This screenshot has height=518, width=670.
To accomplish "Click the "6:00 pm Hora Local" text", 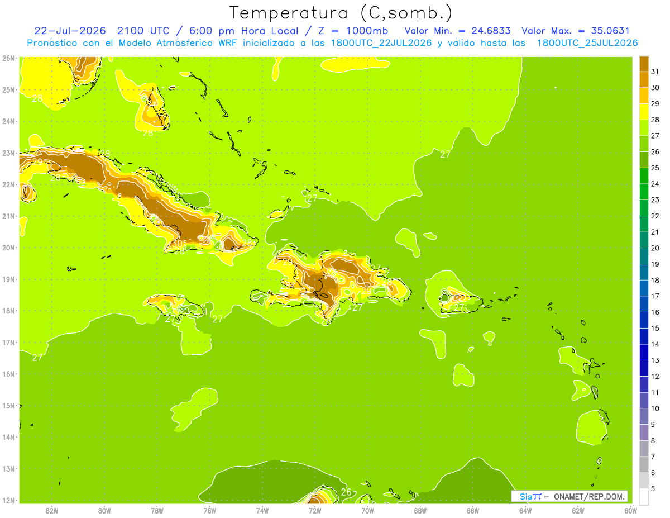I will pos(243,31).
